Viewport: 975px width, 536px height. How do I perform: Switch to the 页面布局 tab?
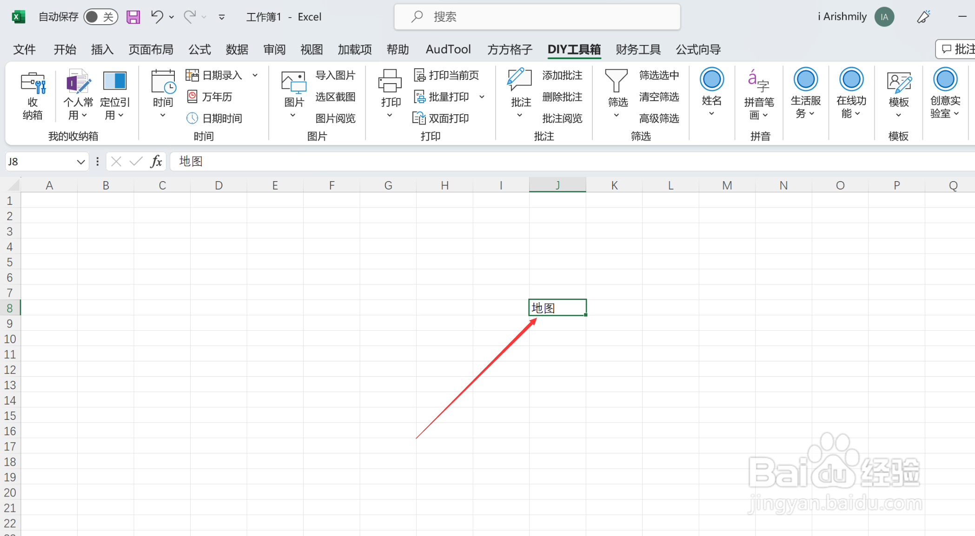pos(151,49)
